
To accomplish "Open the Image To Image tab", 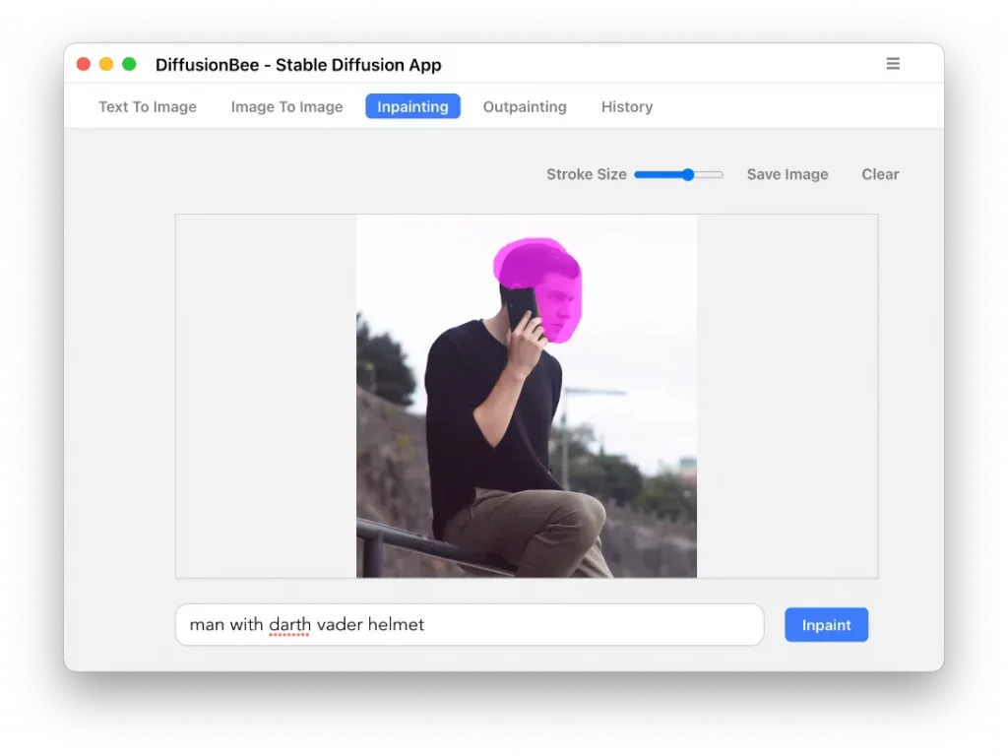I will pos(286,106).
